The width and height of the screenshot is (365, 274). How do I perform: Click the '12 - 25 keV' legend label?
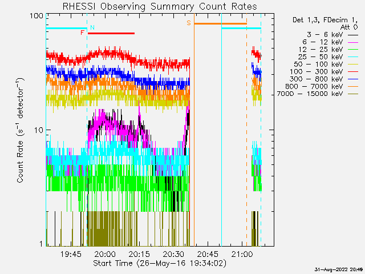(321, 50)
